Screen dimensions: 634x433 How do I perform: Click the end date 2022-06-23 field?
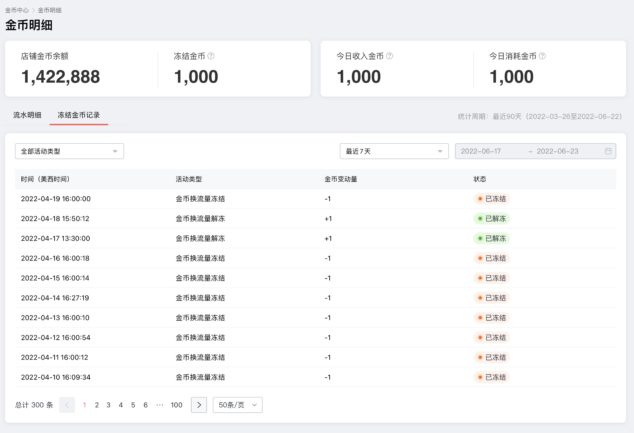coord(557,151)
